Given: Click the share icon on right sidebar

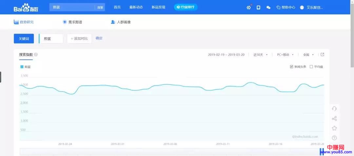Looking at the screenshot, I should pyautogui.click(x=334, y=119).
